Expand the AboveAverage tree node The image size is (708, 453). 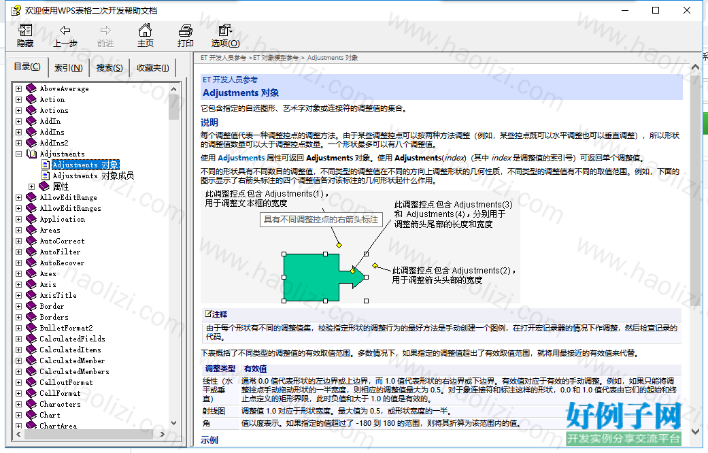(18, 88)
